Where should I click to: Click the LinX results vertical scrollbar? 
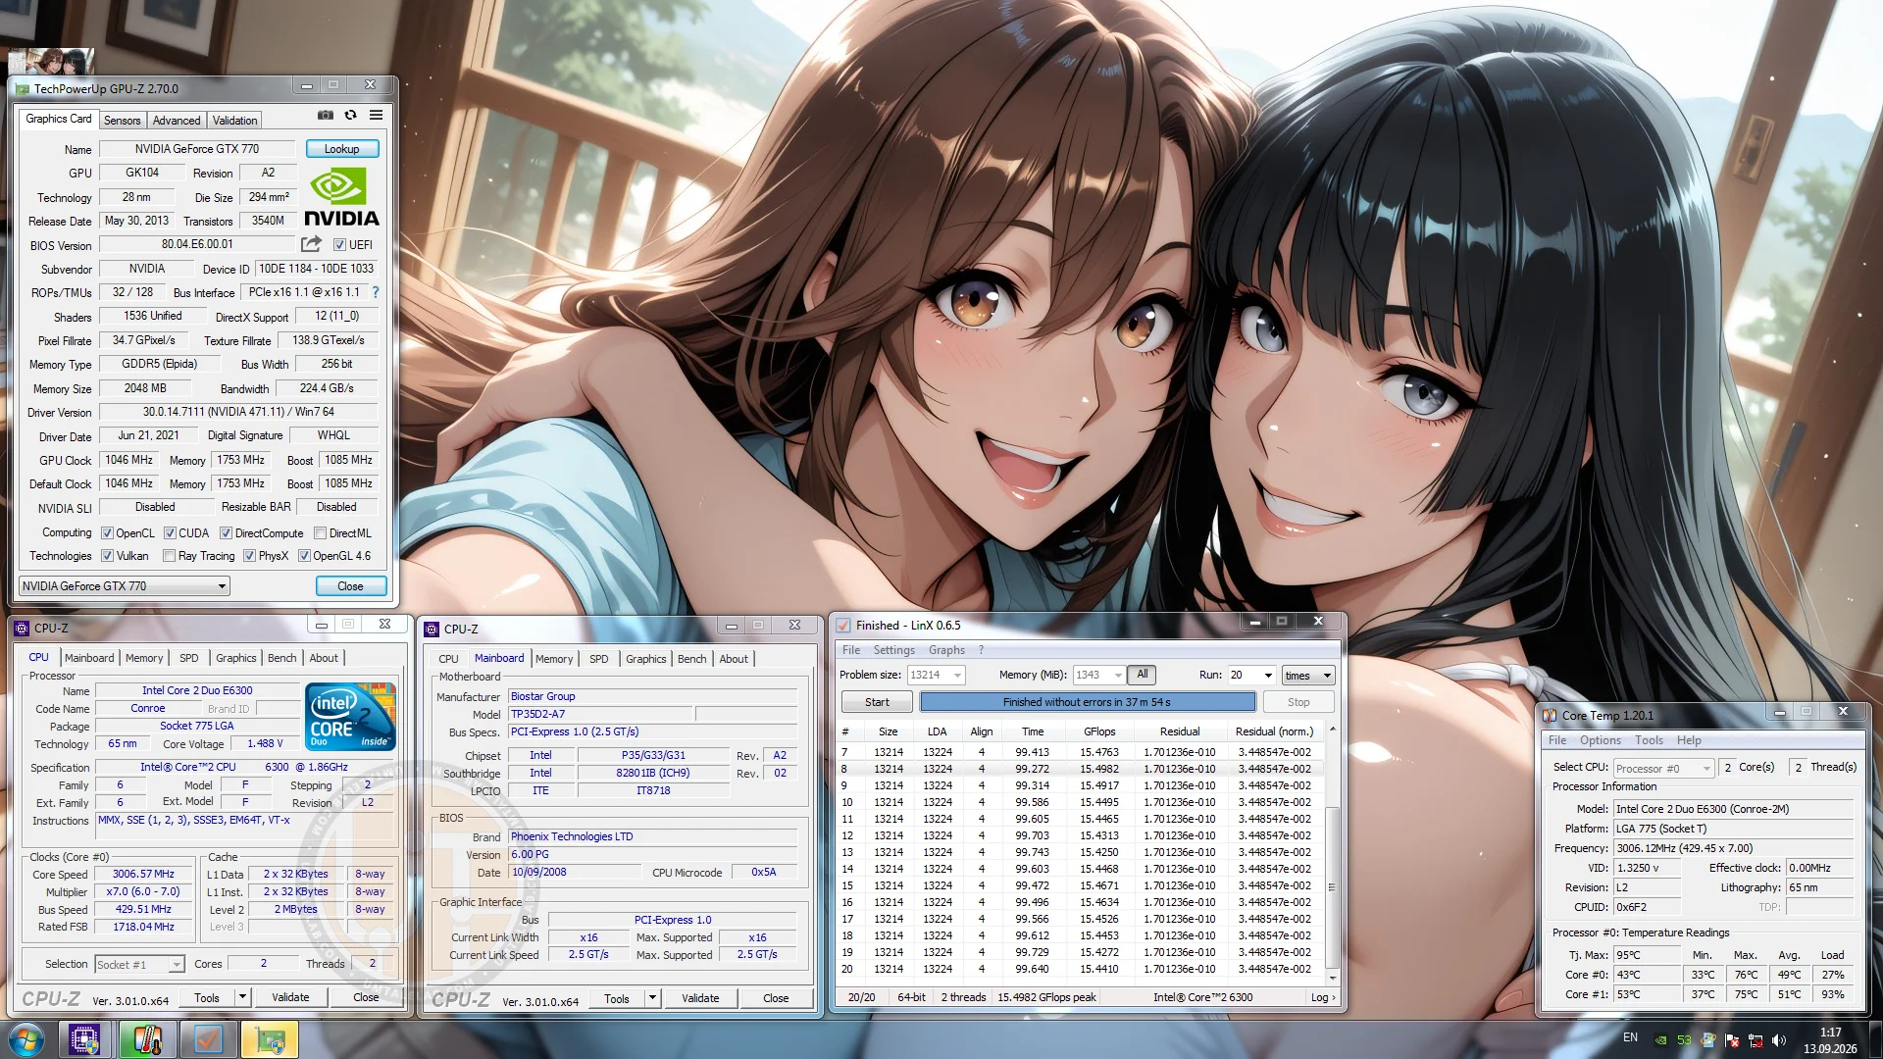pyautogui.click(x=1332, y=853)
